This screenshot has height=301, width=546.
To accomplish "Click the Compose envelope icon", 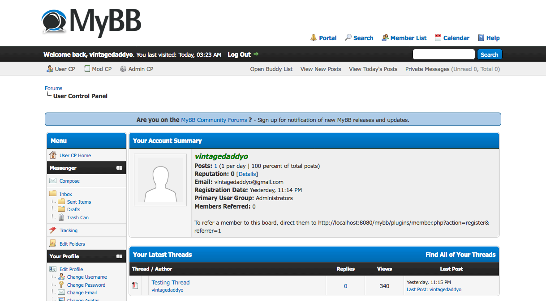I will pyautogui.click(x=53, y=181).
